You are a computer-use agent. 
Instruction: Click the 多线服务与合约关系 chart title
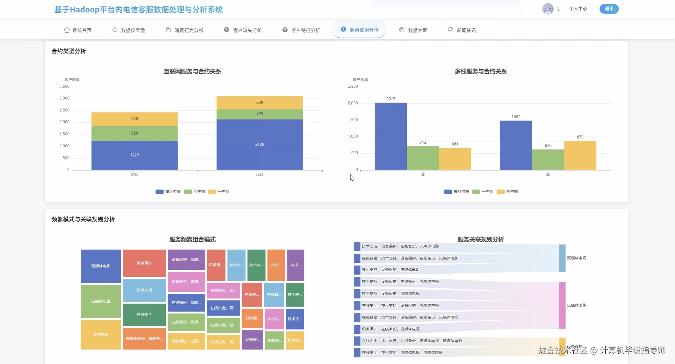point(481,72)
